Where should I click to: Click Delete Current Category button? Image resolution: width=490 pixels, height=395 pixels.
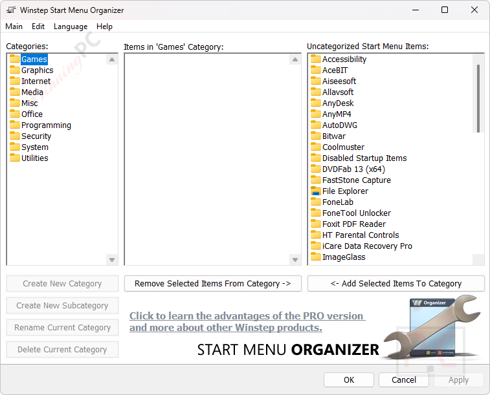62,350
